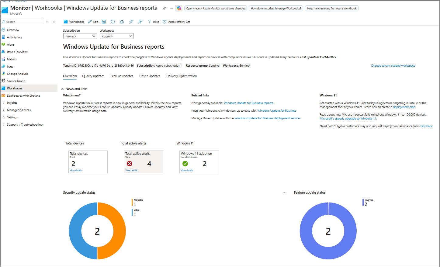Click the Total devices tile
This screenshot has width=440, height=267.
pyautogui.click(x=88, y=162)
